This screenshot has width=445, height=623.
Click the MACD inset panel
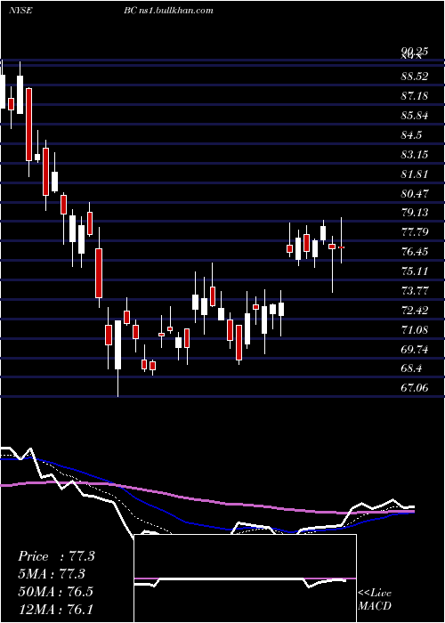(x=245, y=578)
